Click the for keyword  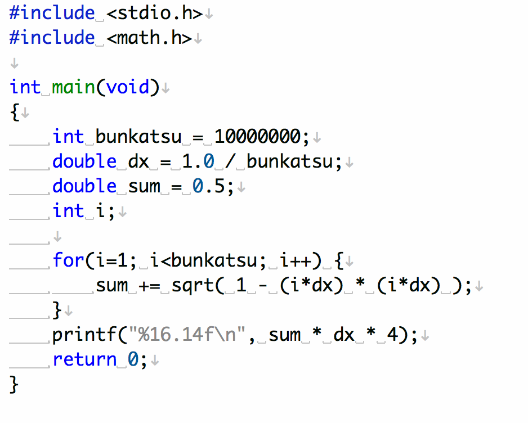click(x=69, y=260)
